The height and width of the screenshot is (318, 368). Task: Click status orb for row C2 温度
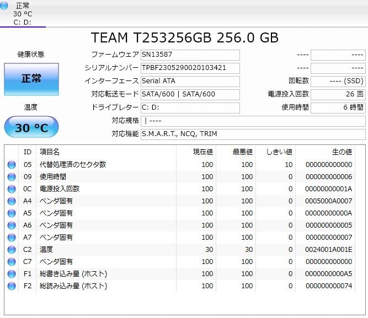pyautogui.click(x=12, y=250)
